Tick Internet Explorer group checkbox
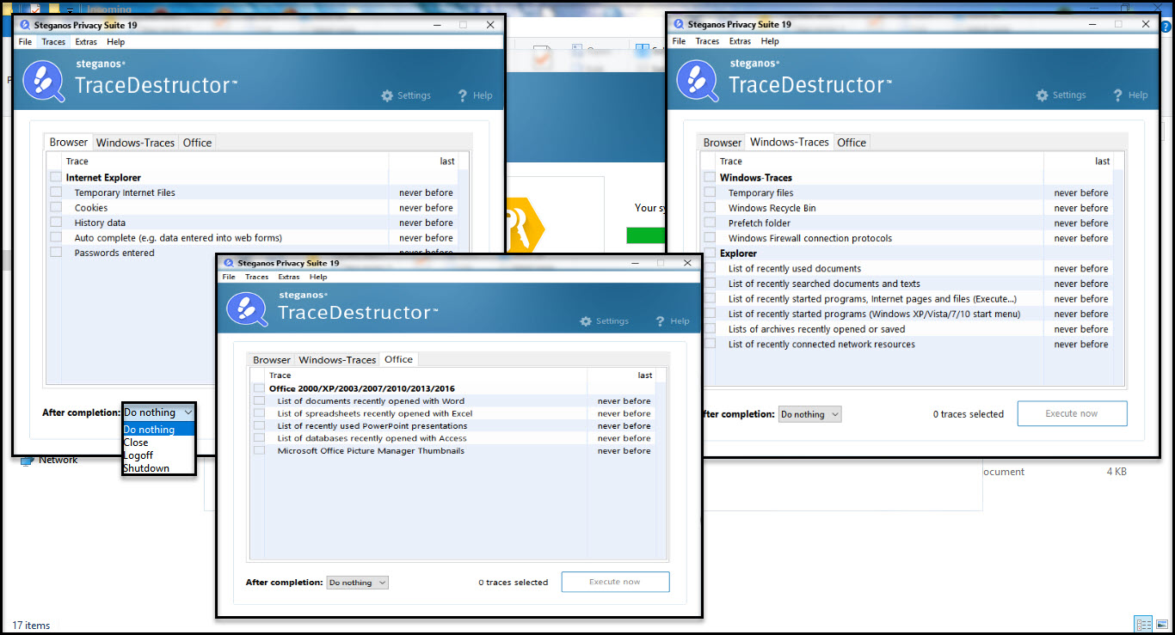Viewport: 1175px width, 635px height. click(x=56, y=177)
